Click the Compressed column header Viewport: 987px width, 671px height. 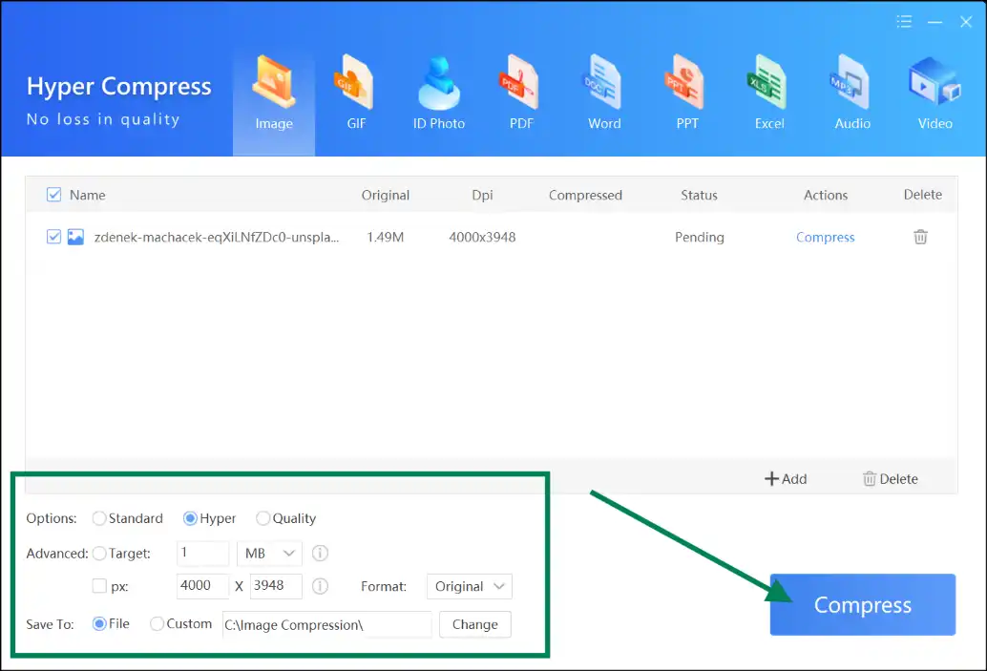[x=585, y=195]
